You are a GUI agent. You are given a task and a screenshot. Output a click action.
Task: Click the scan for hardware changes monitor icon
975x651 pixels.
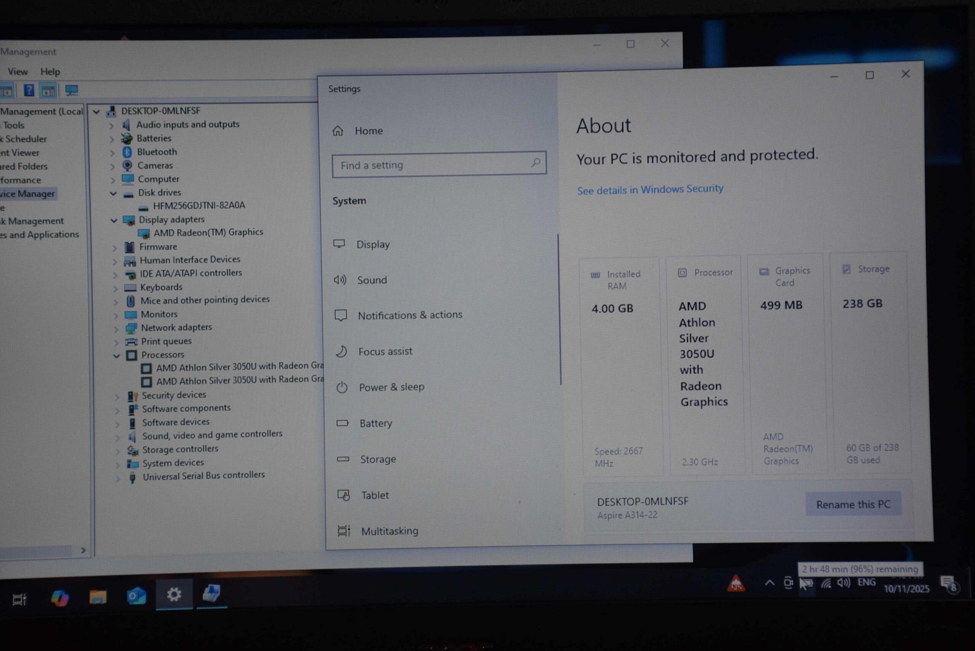click(72, 90)
